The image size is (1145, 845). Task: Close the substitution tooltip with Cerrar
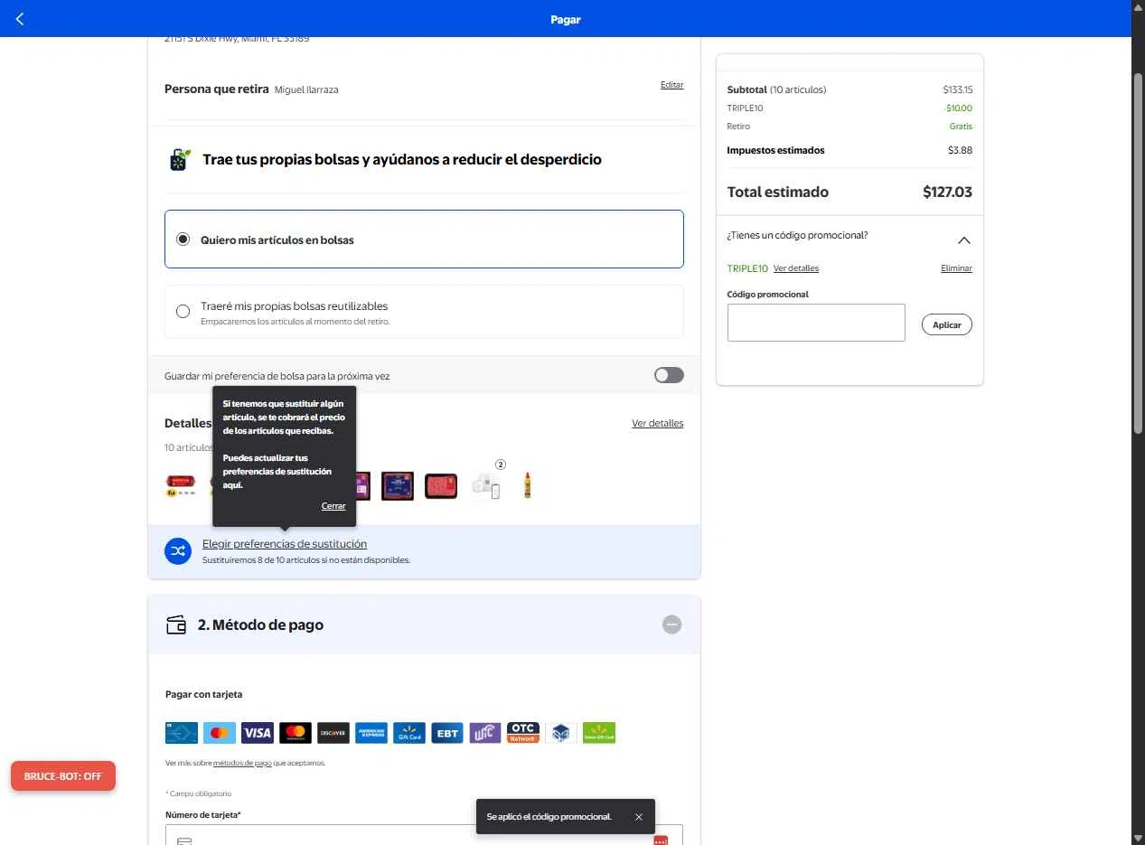pyautogui.click(x=333, y=506)
